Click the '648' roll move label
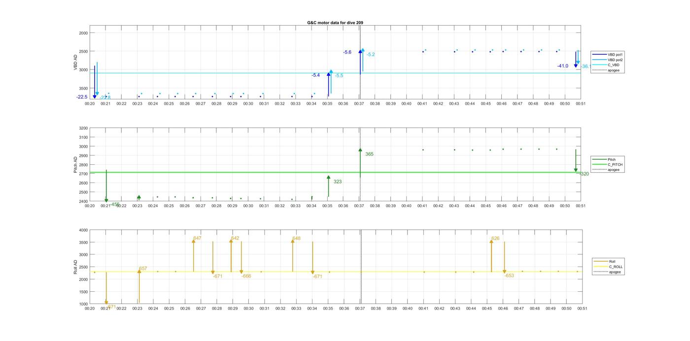 coord(296,239)
